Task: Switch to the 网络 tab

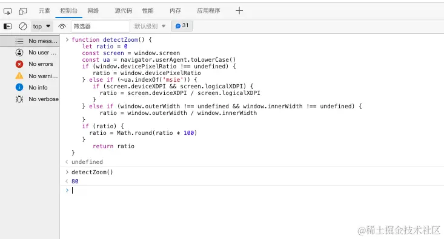Action: click(93, 11)
